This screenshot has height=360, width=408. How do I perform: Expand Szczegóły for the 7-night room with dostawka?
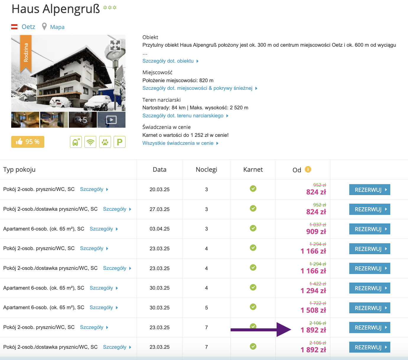[x=117, y=347]
